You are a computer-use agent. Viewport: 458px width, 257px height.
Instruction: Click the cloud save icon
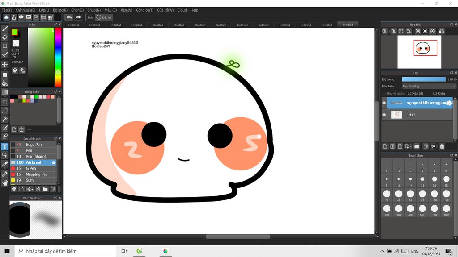[6, 17]
